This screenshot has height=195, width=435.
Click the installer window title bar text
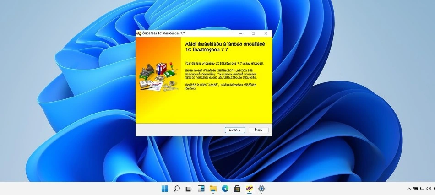click(x=164, y=33)
